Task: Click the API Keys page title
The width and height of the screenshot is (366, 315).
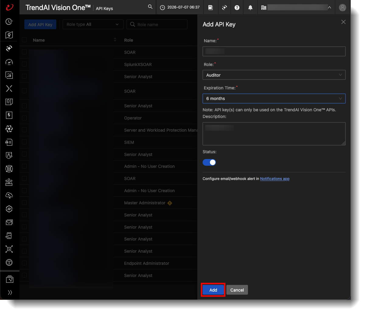Action: click(x=104, y=9)
